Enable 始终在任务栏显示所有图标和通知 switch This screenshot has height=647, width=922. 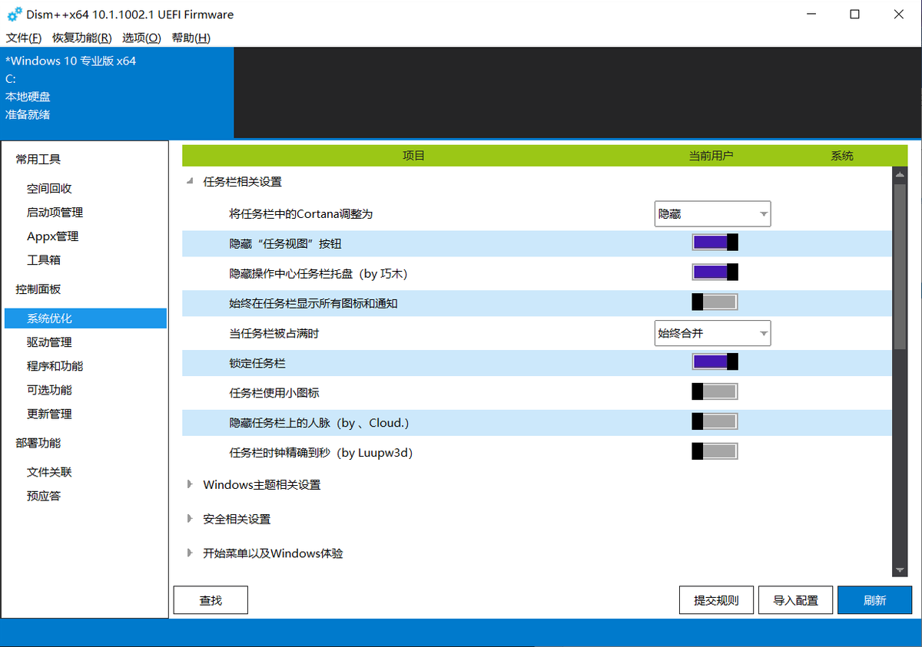pyautogui.click(x=715, y=302)
